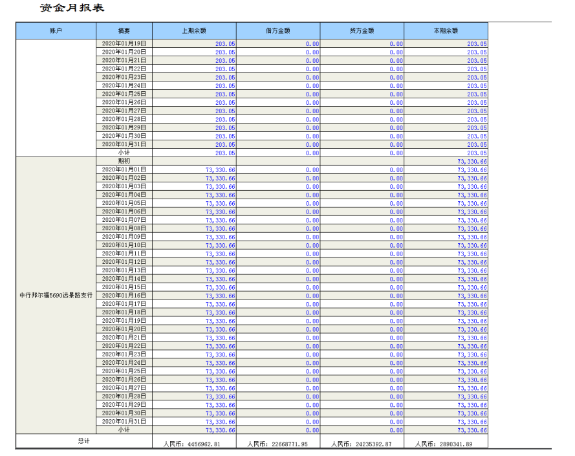This screenshot has height=456, width=575.
Task: Click the total 人民币: 4456962.81
Action: click(192, 444)
